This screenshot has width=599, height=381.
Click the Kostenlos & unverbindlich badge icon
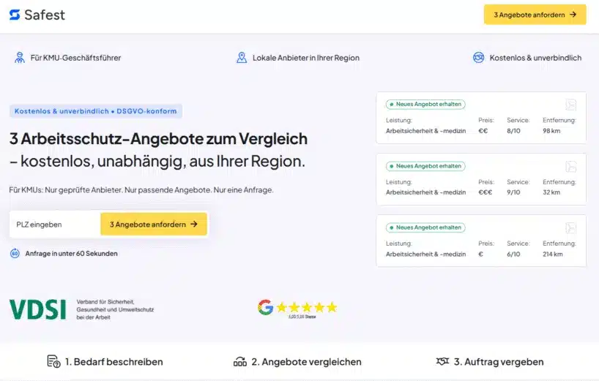[x=478, y=58]
